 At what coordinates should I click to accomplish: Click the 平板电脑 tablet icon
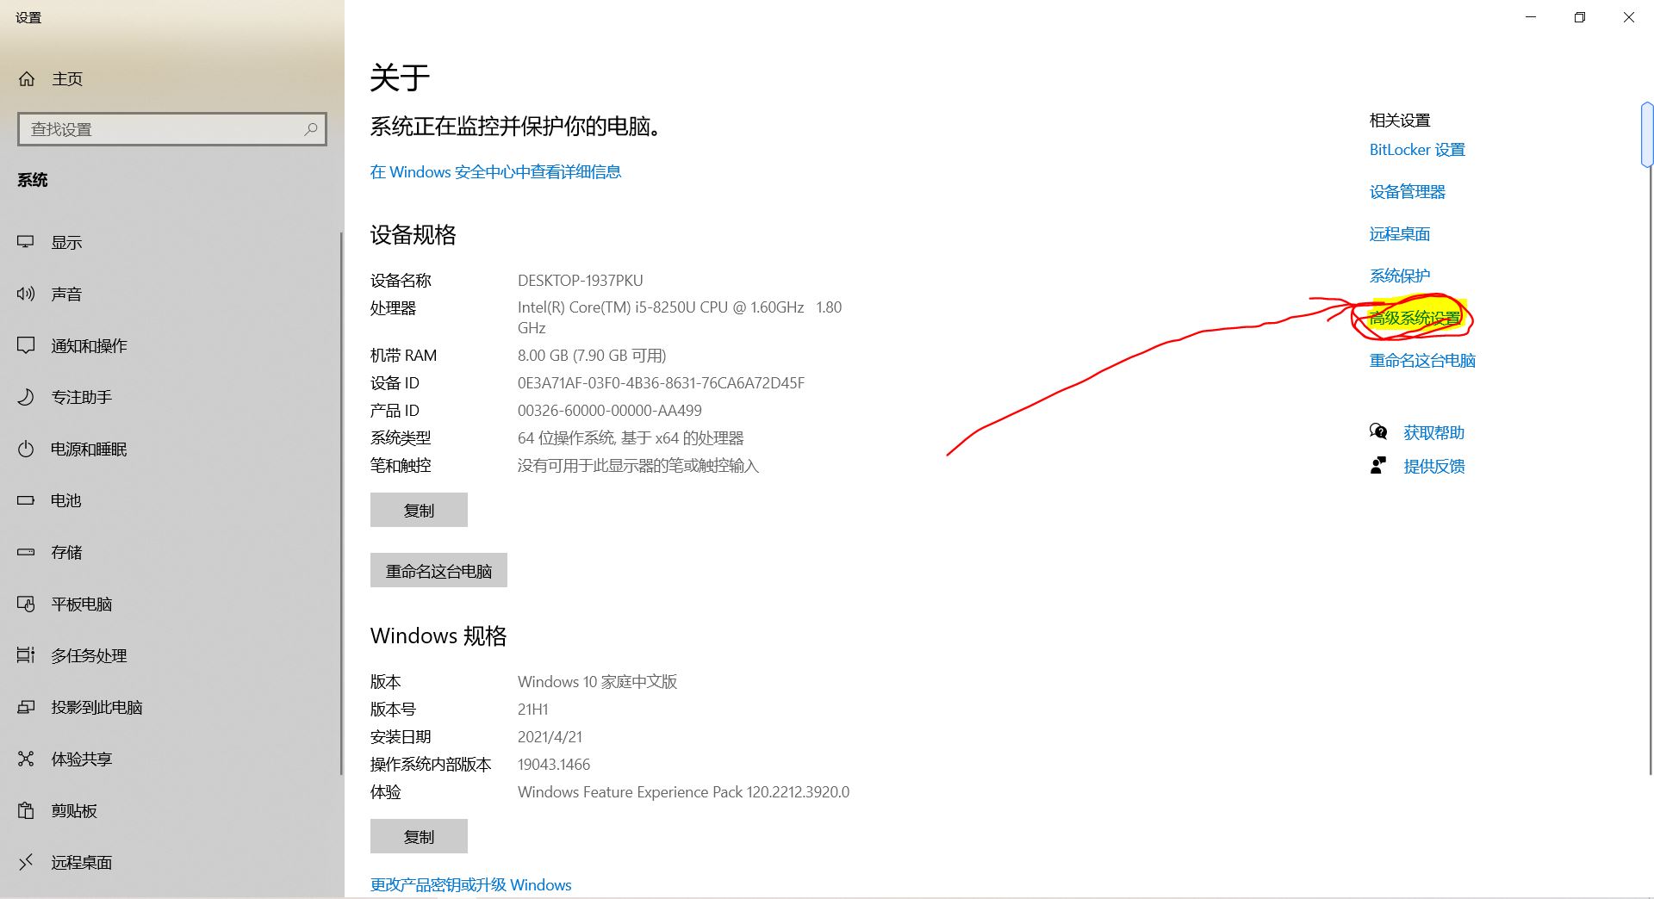point(26,604)
